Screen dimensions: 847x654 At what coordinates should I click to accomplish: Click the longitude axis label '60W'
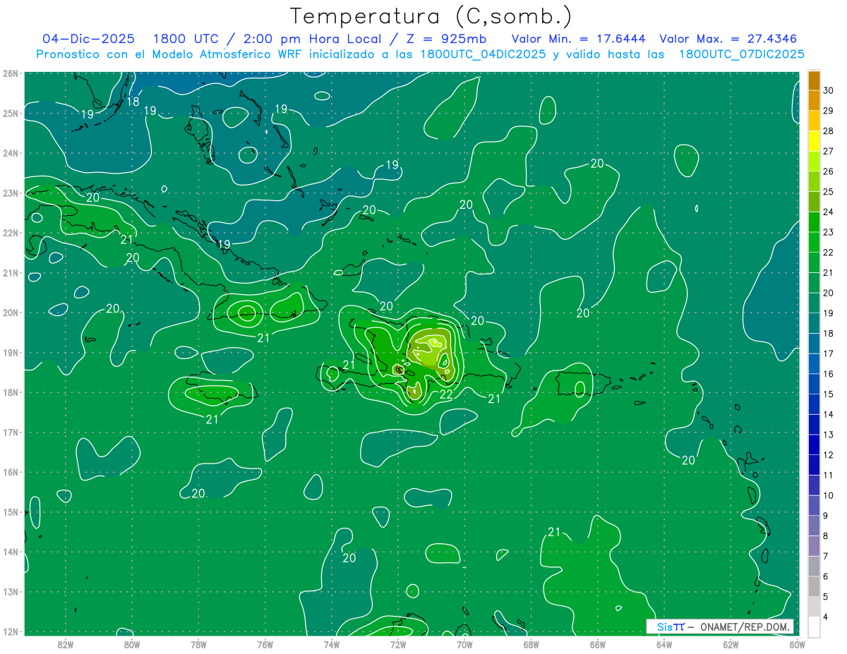point(797,644)
